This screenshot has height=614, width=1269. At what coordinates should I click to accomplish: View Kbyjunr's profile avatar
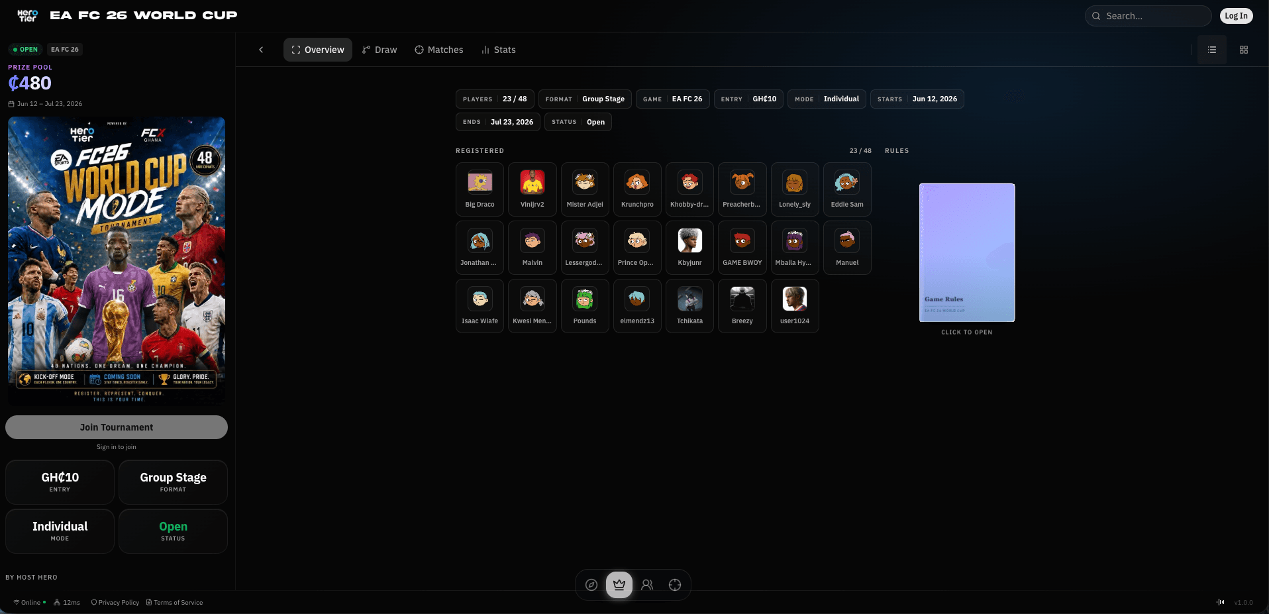pos(689,240)
